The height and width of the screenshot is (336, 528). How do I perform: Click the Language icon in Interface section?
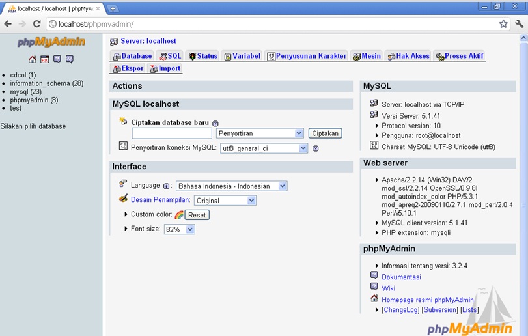pyautogui.click(x=123, y=184)
